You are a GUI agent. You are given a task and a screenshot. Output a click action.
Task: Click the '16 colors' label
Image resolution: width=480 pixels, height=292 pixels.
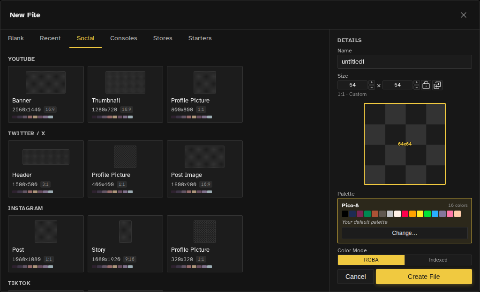457,205
